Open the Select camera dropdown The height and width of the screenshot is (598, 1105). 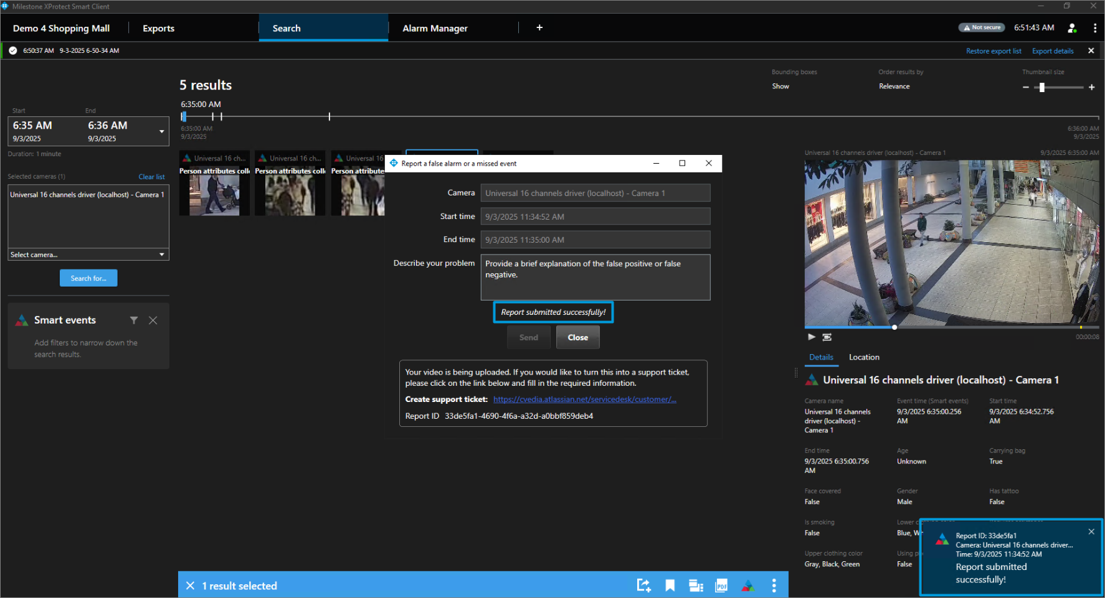[88, 255]
